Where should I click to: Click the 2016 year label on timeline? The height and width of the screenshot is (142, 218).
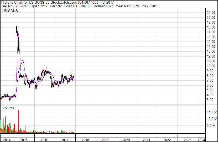click(x=44, y=140)
